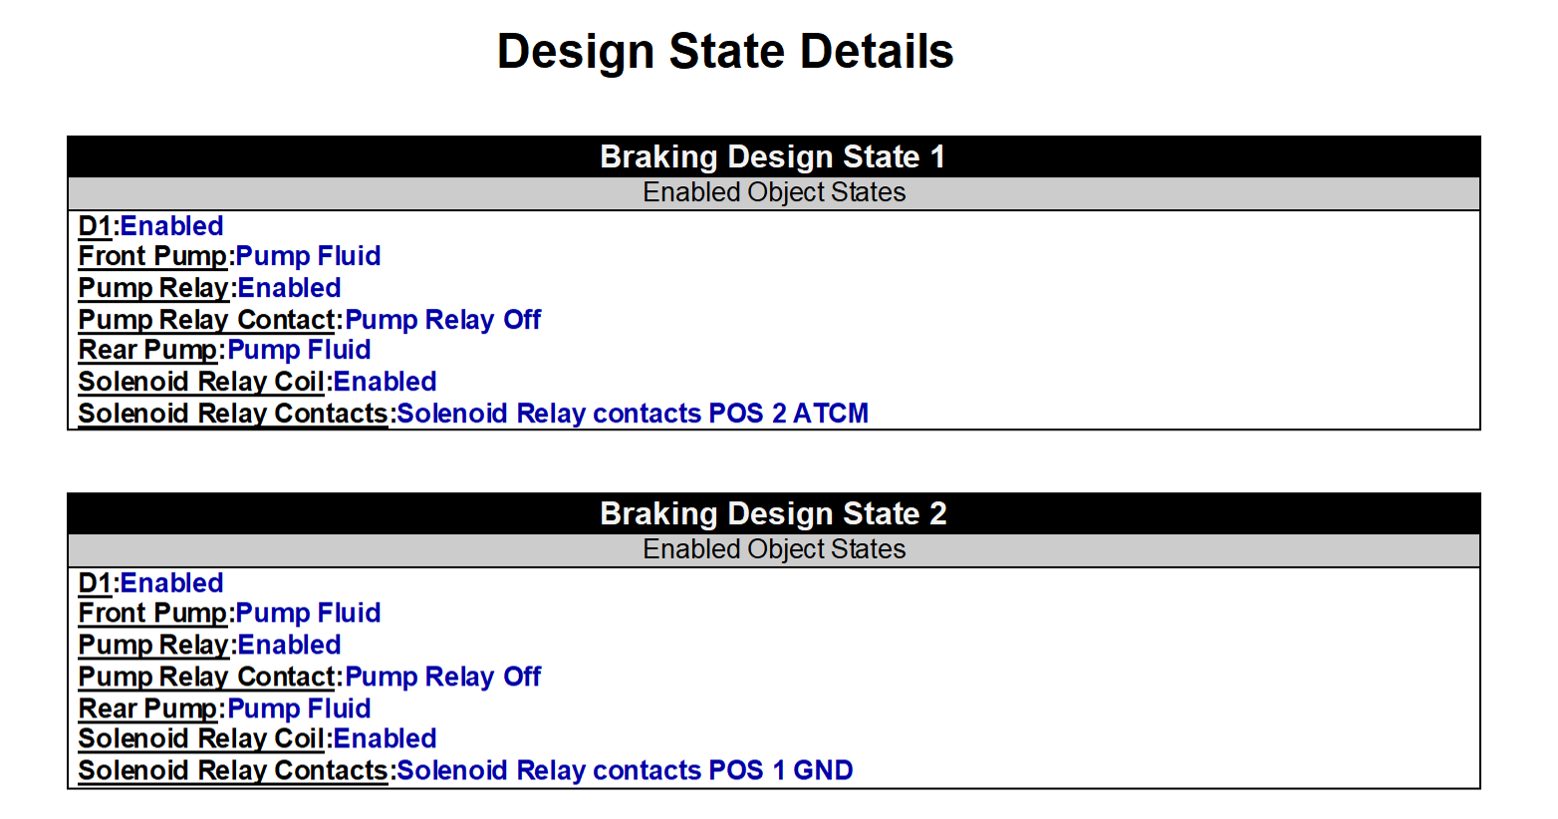Click Pump Relay link in Design State 1
This screenshot has width=1558, height=819.
[x=154, y=288]
